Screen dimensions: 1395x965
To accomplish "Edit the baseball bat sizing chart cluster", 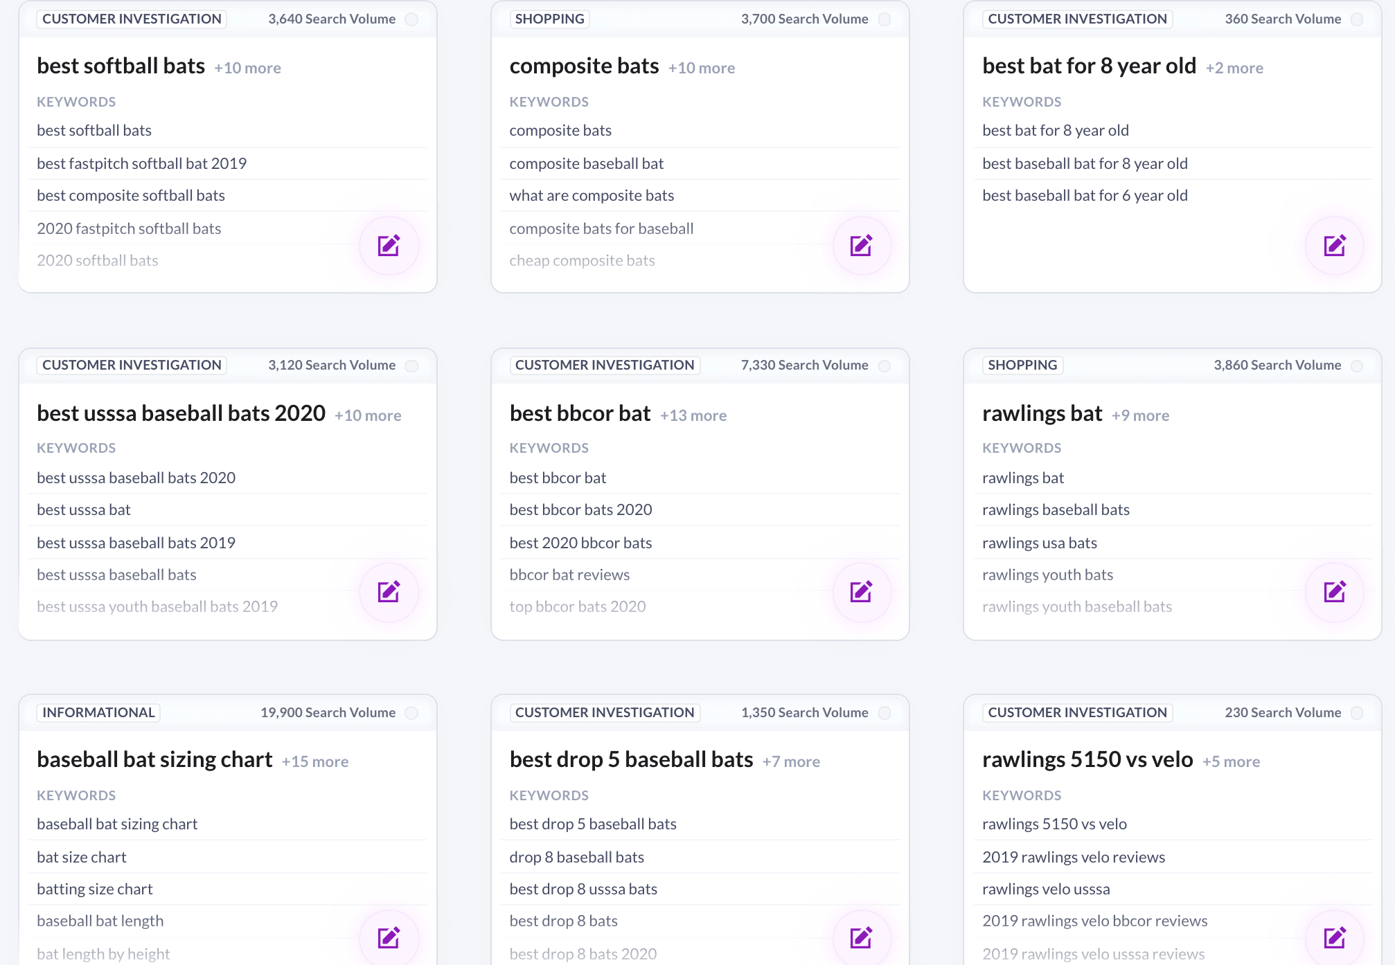I will 389,938.
